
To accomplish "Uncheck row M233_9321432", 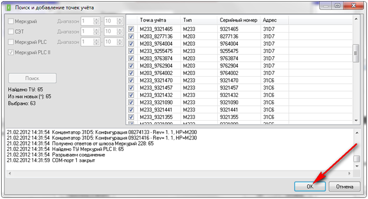I will (131, 95).
